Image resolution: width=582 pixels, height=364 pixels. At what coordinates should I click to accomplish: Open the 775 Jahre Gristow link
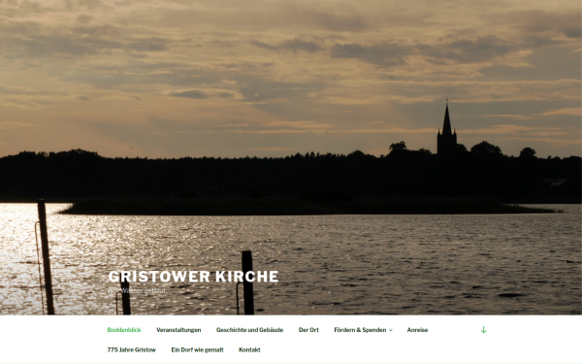point(131,349)
